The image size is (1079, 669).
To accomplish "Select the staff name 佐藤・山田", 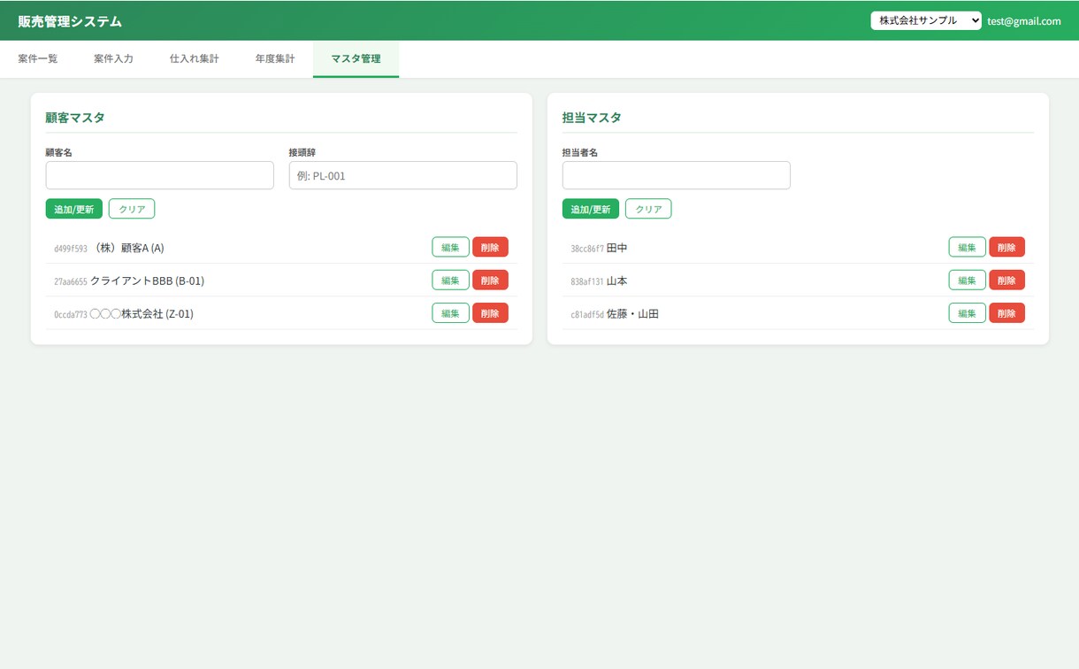I will 633,314.
